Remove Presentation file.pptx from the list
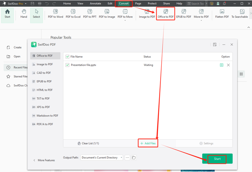The width and height of the screenshot is (252, 172). pos(228,65)
